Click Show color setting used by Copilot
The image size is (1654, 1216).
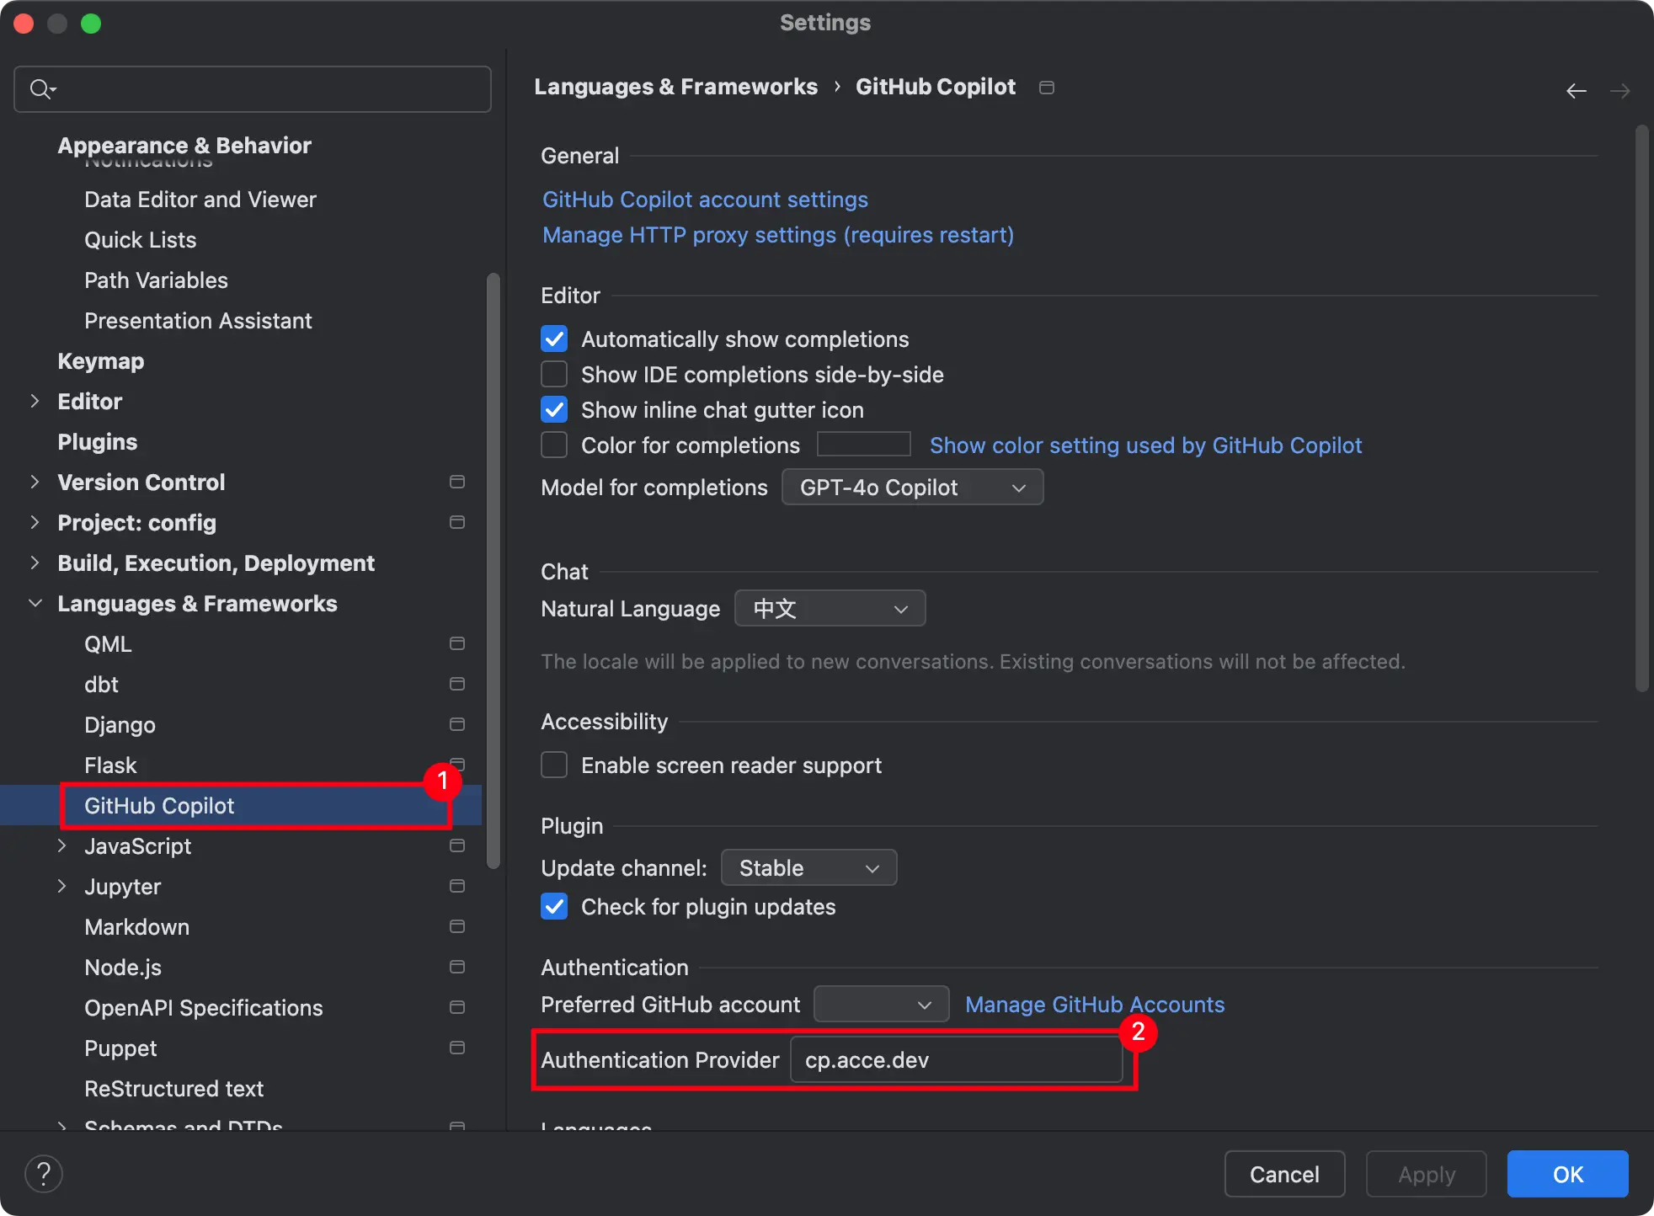1145,445
